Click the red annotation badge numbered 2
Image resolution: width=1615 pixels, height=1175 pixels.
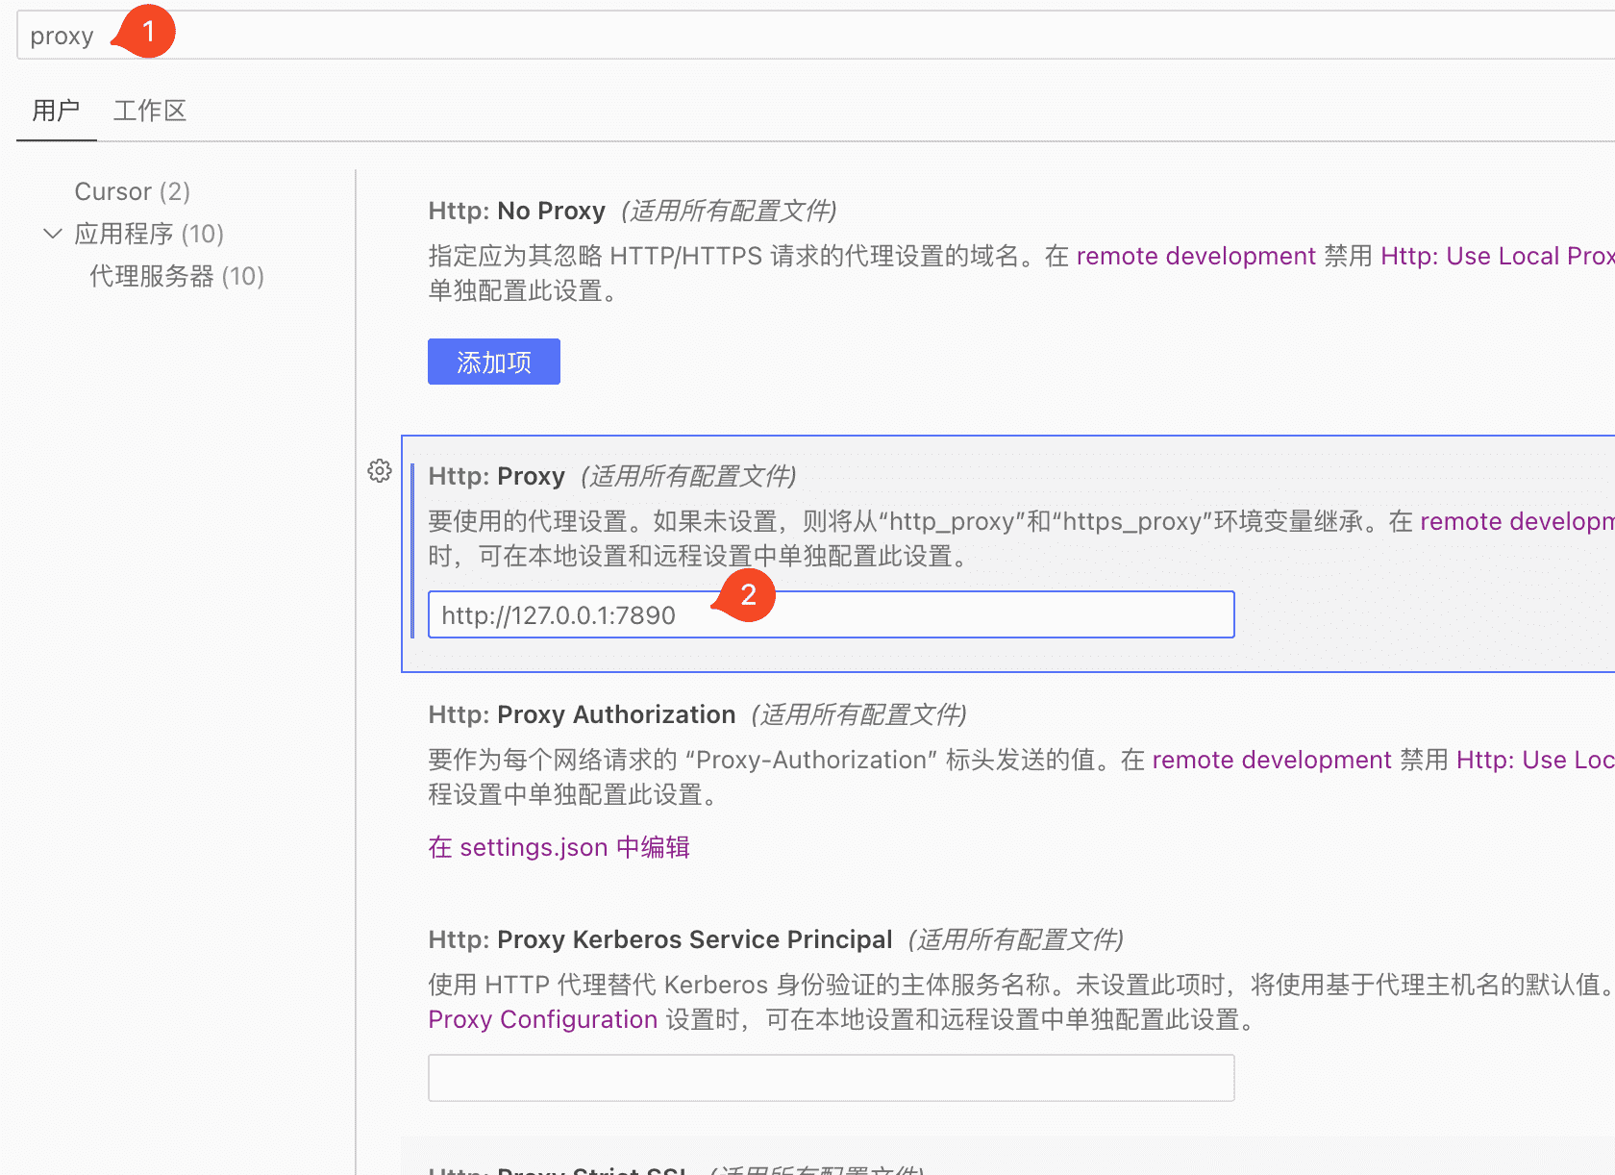coord(747,595)
